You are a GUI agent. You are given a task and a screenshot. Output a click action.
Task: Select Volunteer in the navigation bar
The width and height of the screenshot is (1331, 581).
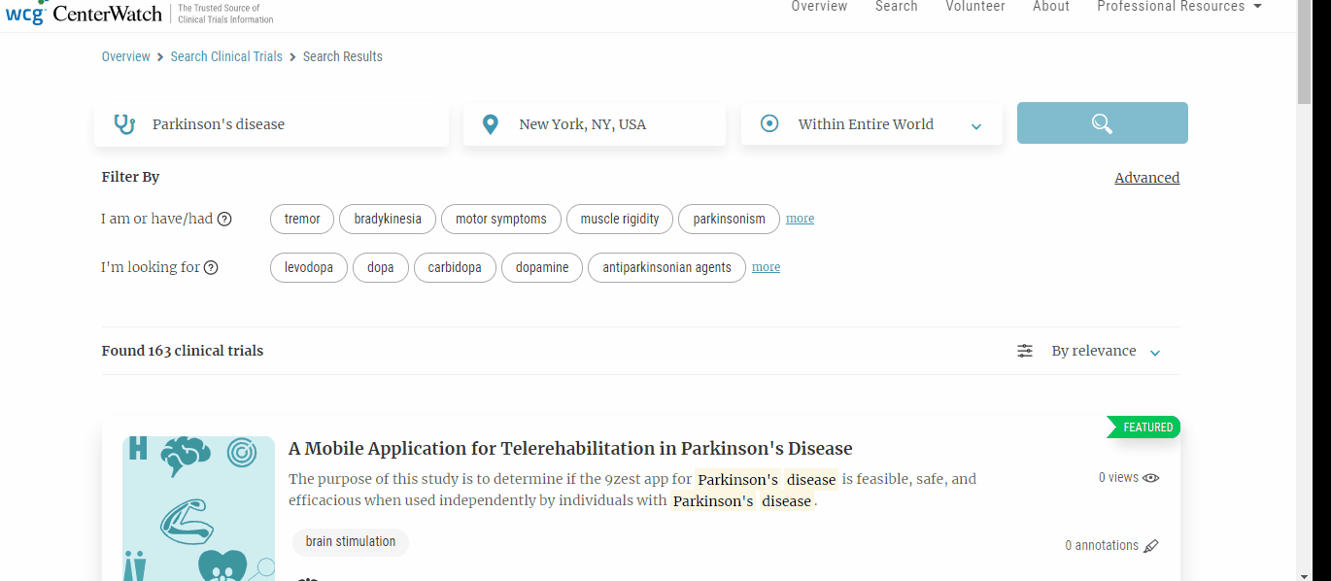[x=975, y=7]
